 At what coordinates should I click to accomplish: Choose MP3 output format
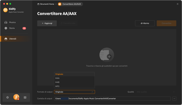74,86
